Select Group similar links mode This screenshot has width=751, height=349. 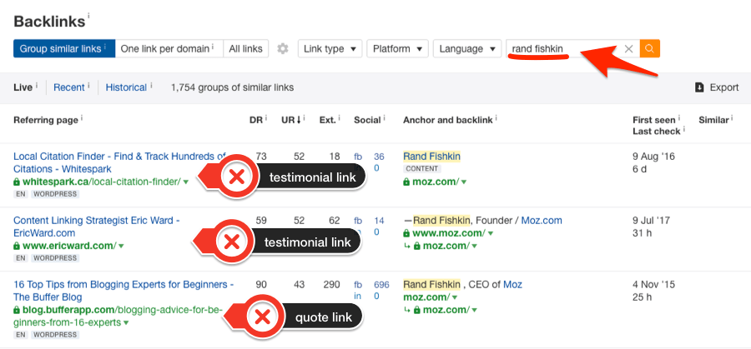tap(64, 49)
